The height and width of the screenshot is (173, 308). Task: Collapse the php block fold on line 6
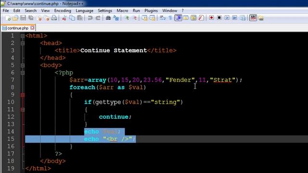coord(23,73)
